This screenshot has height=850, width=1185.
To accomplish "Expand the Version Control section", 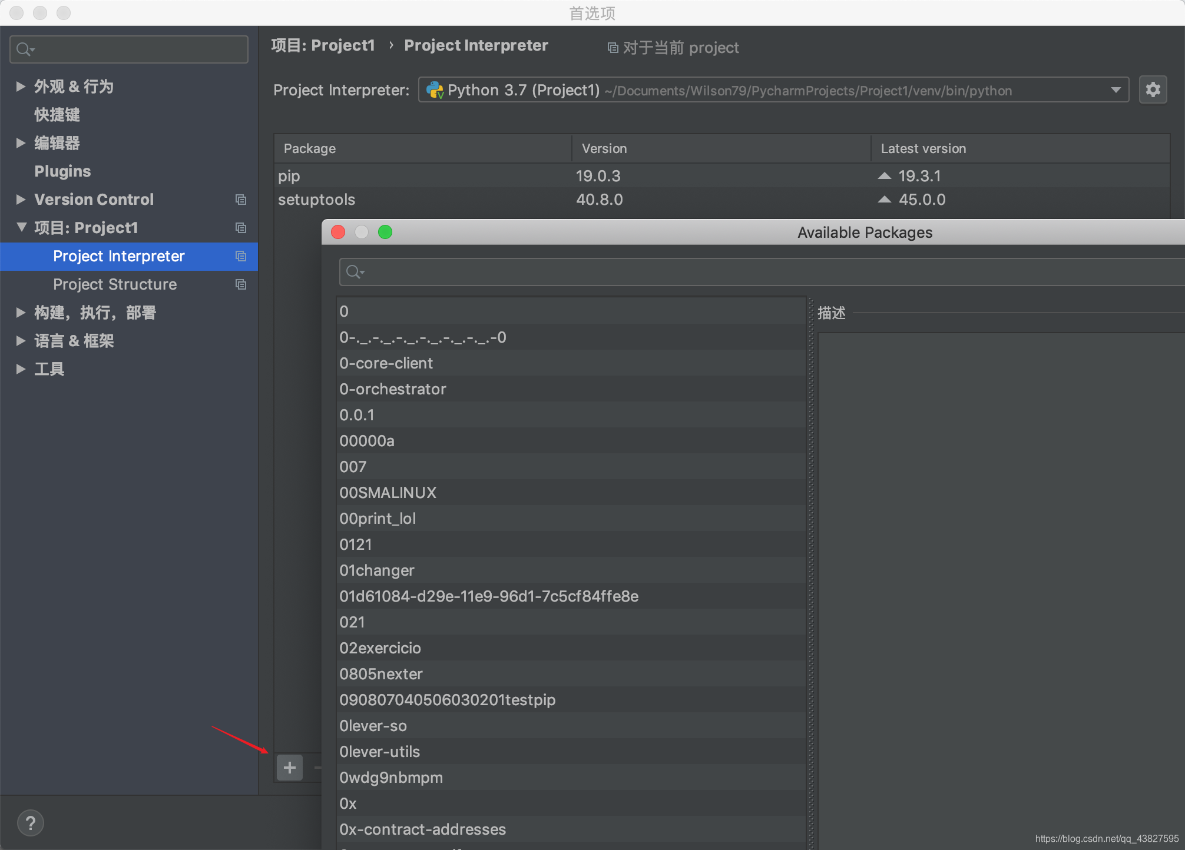I will 21,200.
